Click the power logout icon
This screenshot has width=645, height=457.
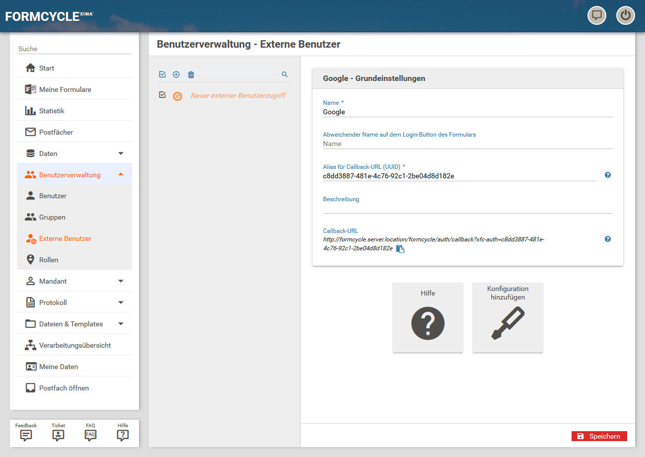tap(625, 15)
